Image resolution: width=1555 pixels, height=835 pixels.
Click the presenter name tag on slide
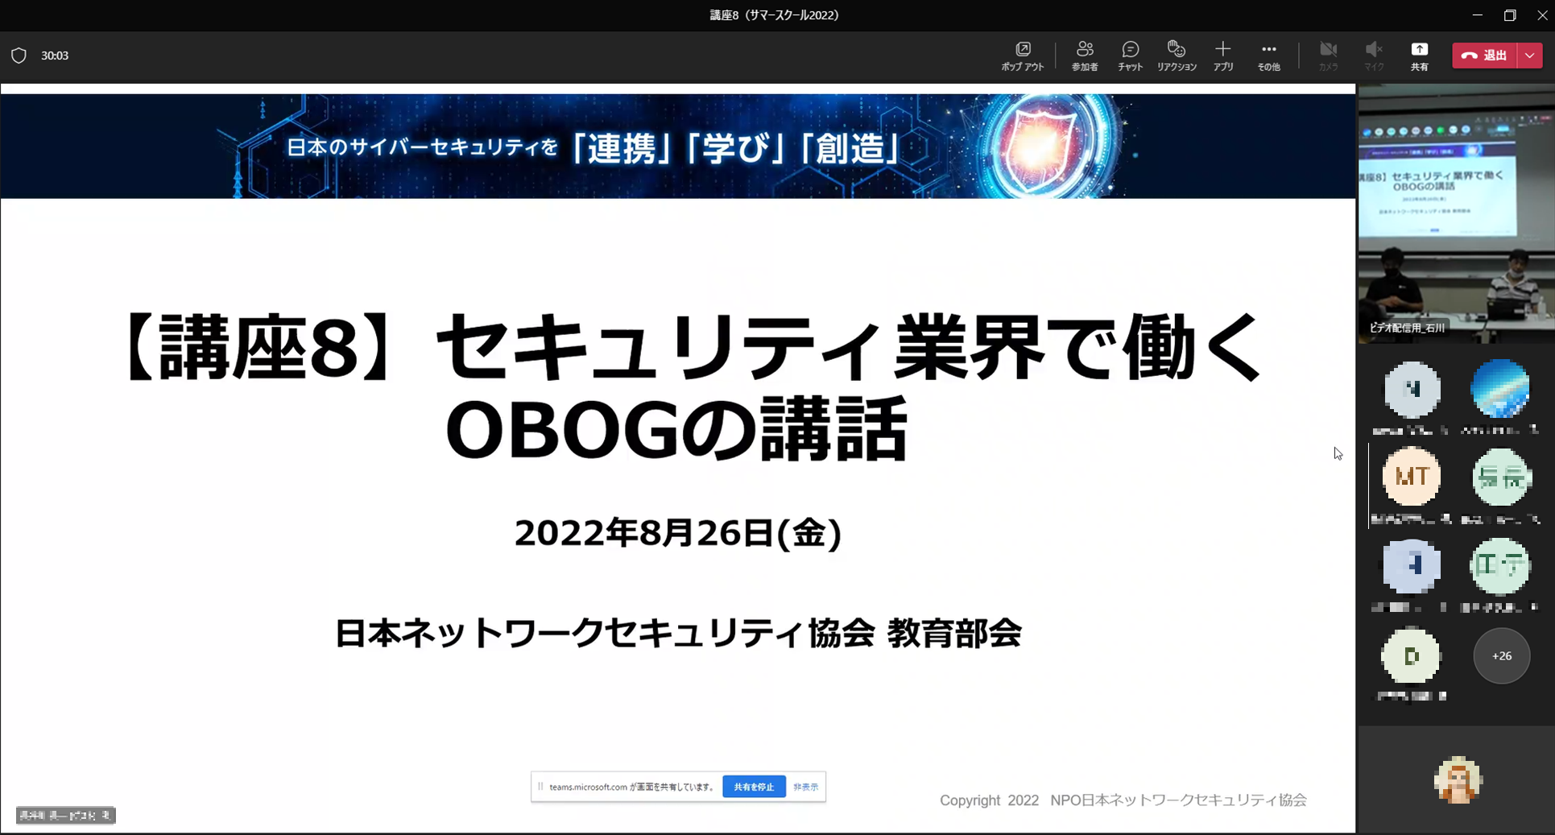pyautogui.click(x=66, y=816)
